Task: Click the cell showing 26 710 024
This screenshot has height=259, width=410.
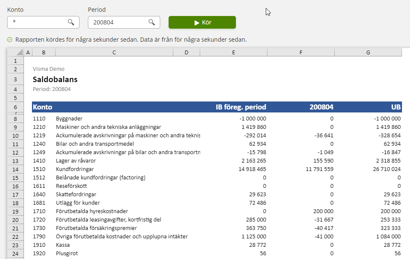Action: coord(387,169)
